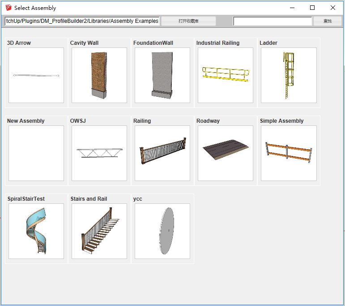Choose the yellow Ladder assembly

point(289,75)
